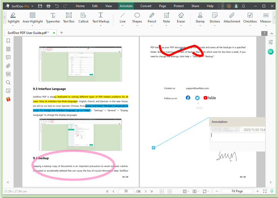
Task: Add an Attachment annotation
Action: (232, 18)
